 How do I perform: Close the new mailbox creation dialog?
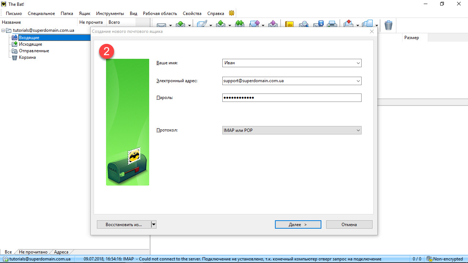(372, 31)
